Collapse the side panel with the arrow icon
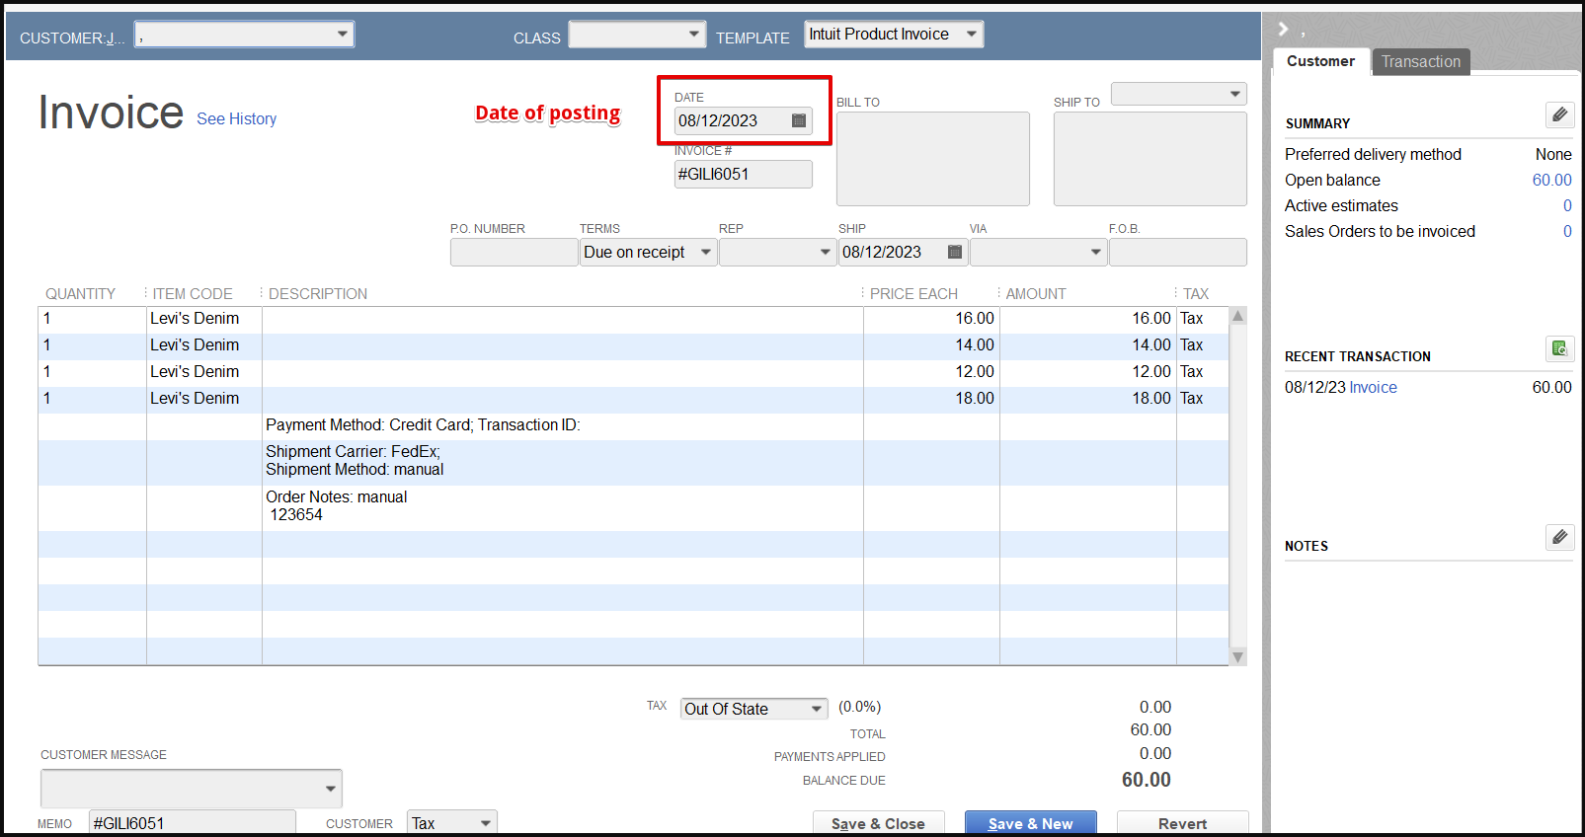 point(1284,29)
